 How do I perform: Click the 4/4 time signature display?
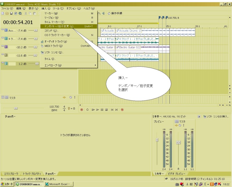[x=64, y=109]
